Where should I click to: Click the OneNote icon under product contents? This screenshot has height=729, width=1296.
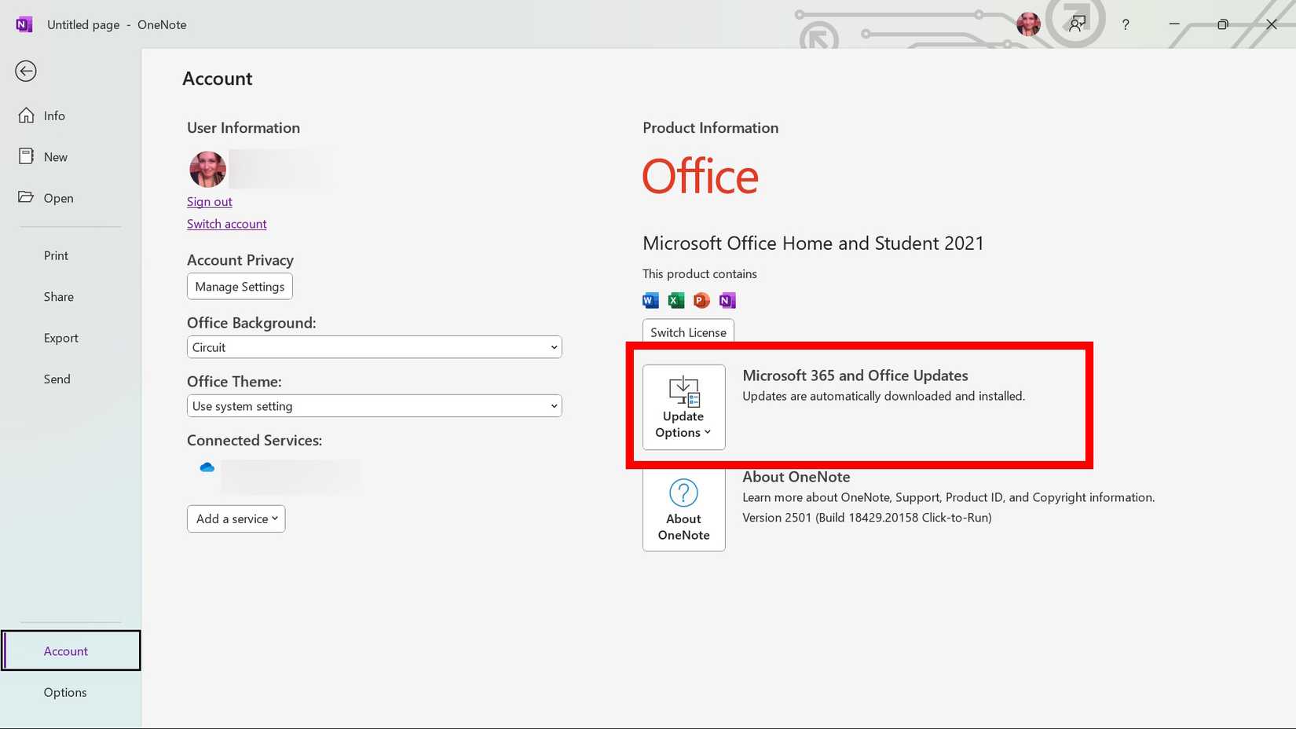tap(727, 300)
